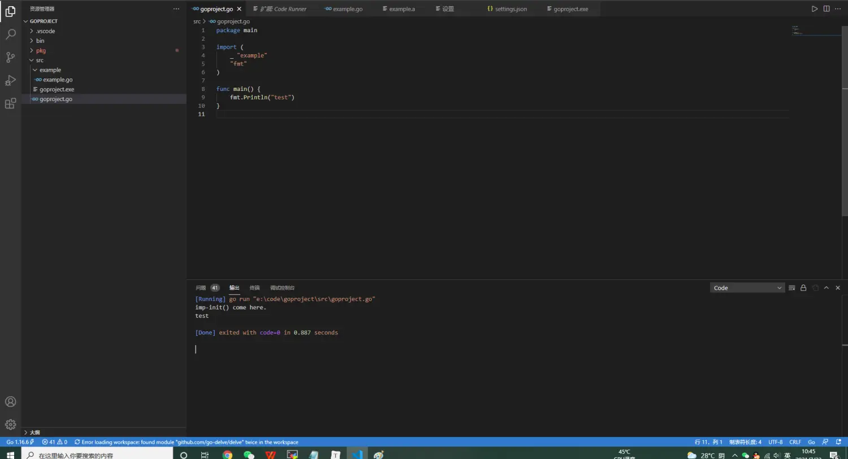
Task: Open notifications bell in status bar
Action: click(x=838, y=442)
